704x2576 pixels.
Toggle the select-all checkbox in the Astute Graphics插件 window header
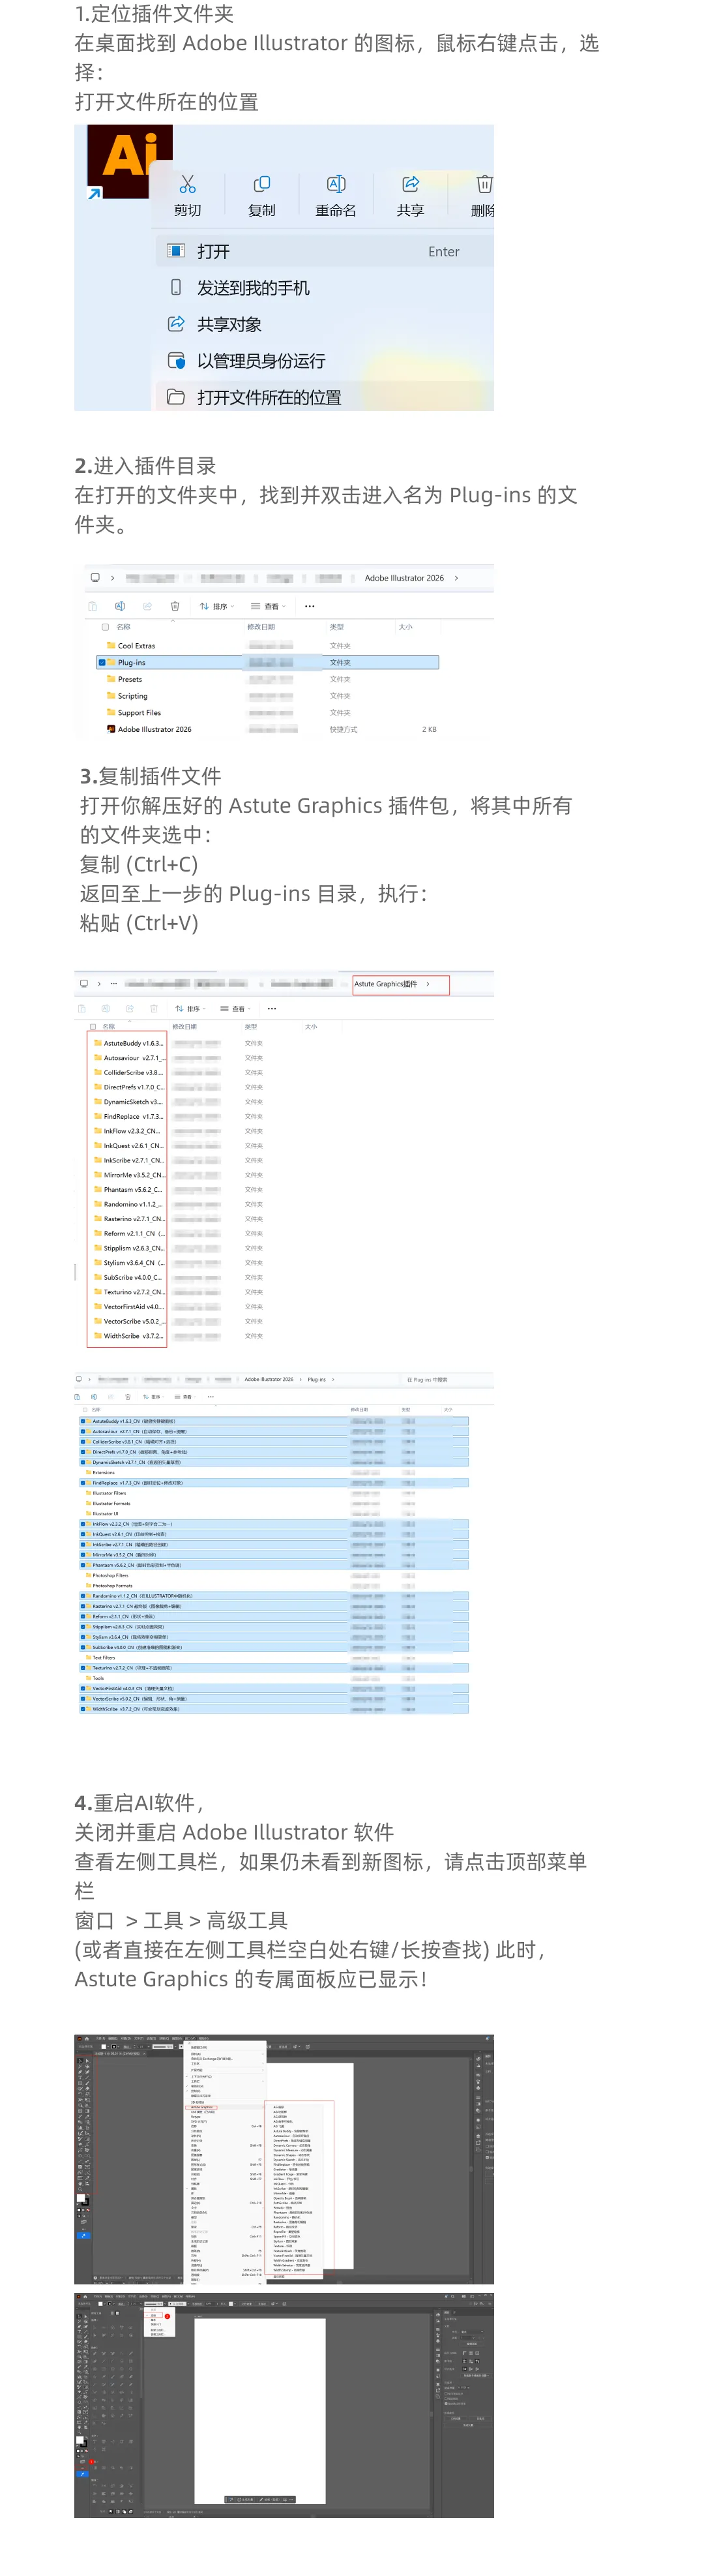(x=93, y=1026)
